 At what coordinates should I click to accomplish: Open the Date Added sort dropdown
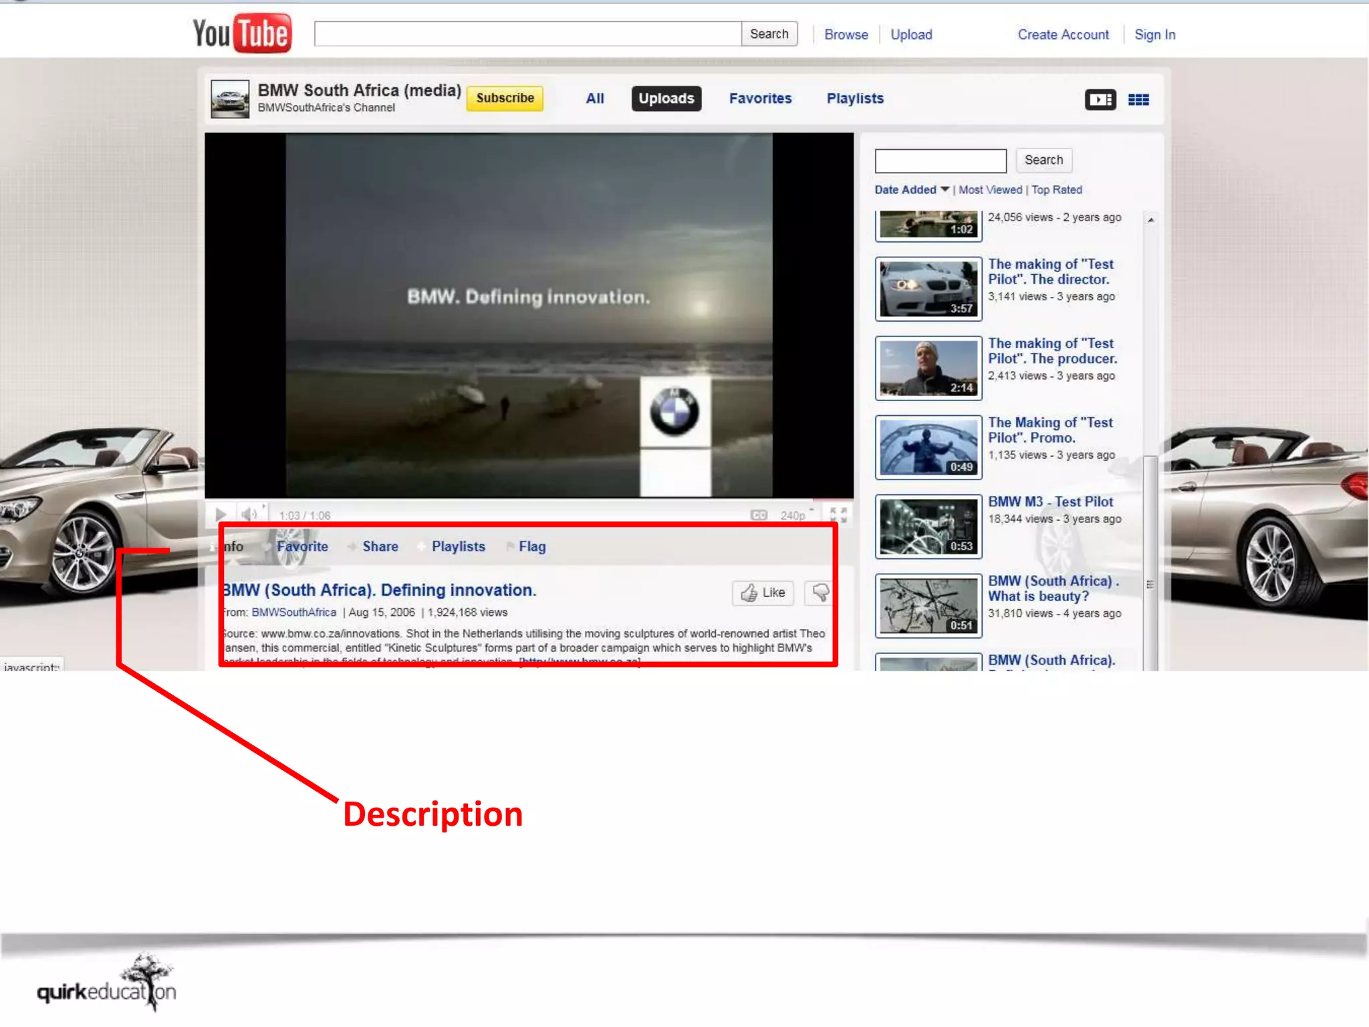pos(912,190)
